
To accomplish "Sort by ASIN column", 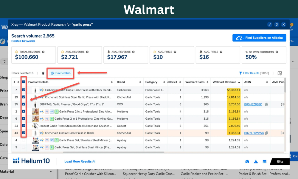I will [267, 82].
